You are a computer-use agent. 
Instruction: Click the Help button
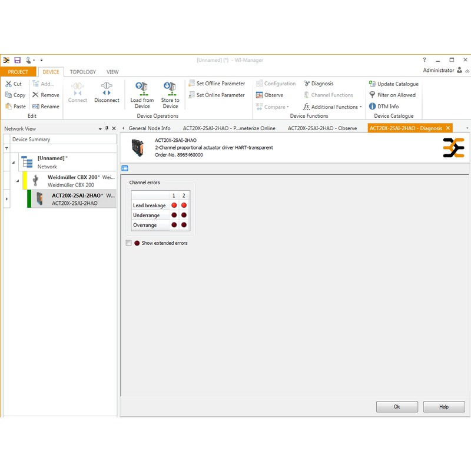coord(444,407)
